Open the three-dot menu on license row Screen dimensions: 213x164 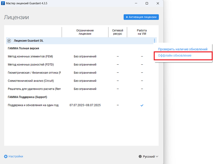point(154,41)
